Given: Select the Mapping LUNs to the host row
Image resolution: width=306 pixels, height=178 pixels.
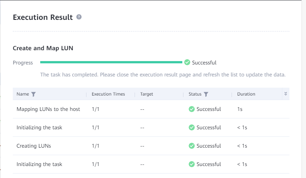Looking at the screenshot, I should (48, 109).
